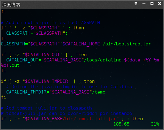Viewport: 164px width, 130px height.
Task: Click the 'fi' below the CATALINA_TMPDIR assignment
Action: pos(4,97)
